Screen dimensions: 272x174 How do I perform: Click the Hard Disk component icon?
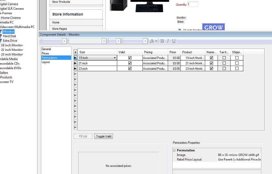point(1,36)
